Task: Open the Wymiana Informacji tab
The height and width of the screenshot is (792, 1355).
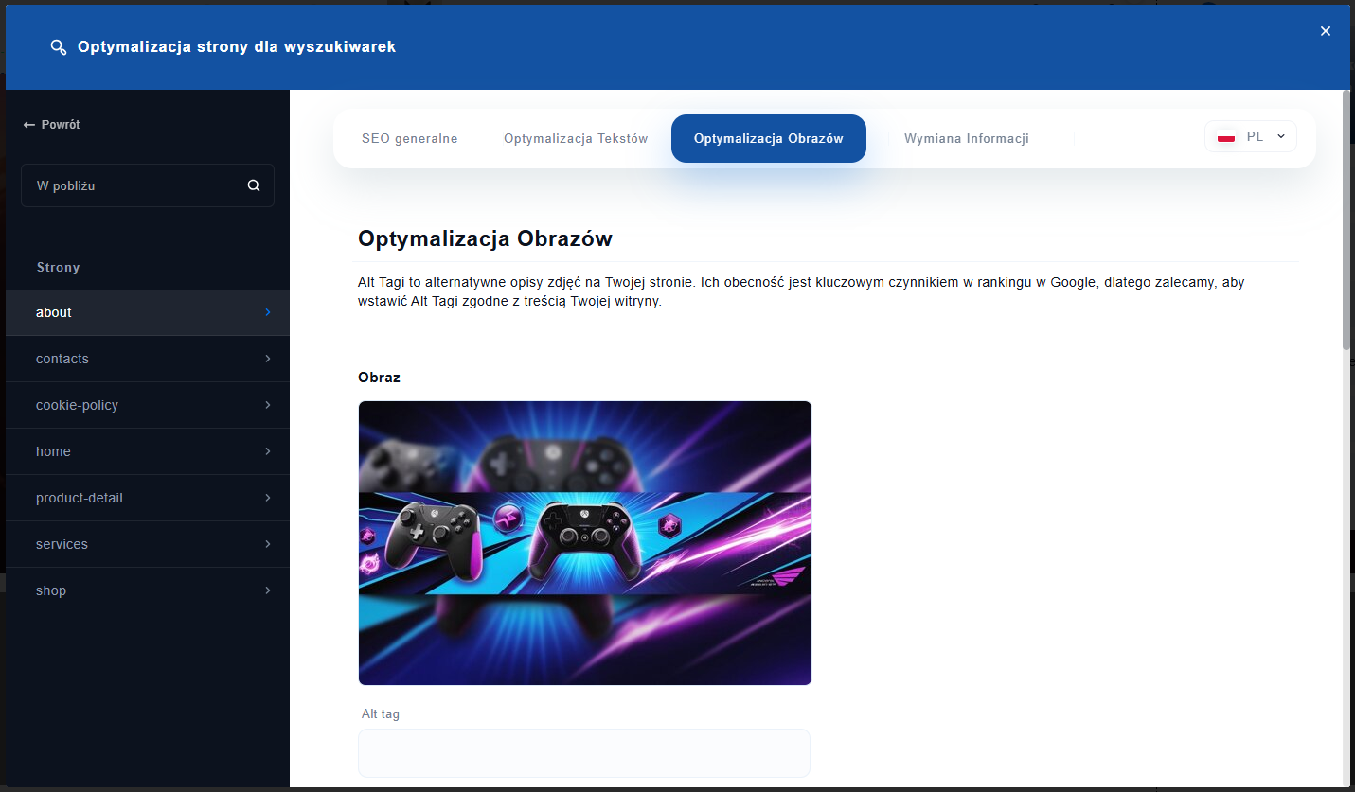Action: tap(966, 139)
